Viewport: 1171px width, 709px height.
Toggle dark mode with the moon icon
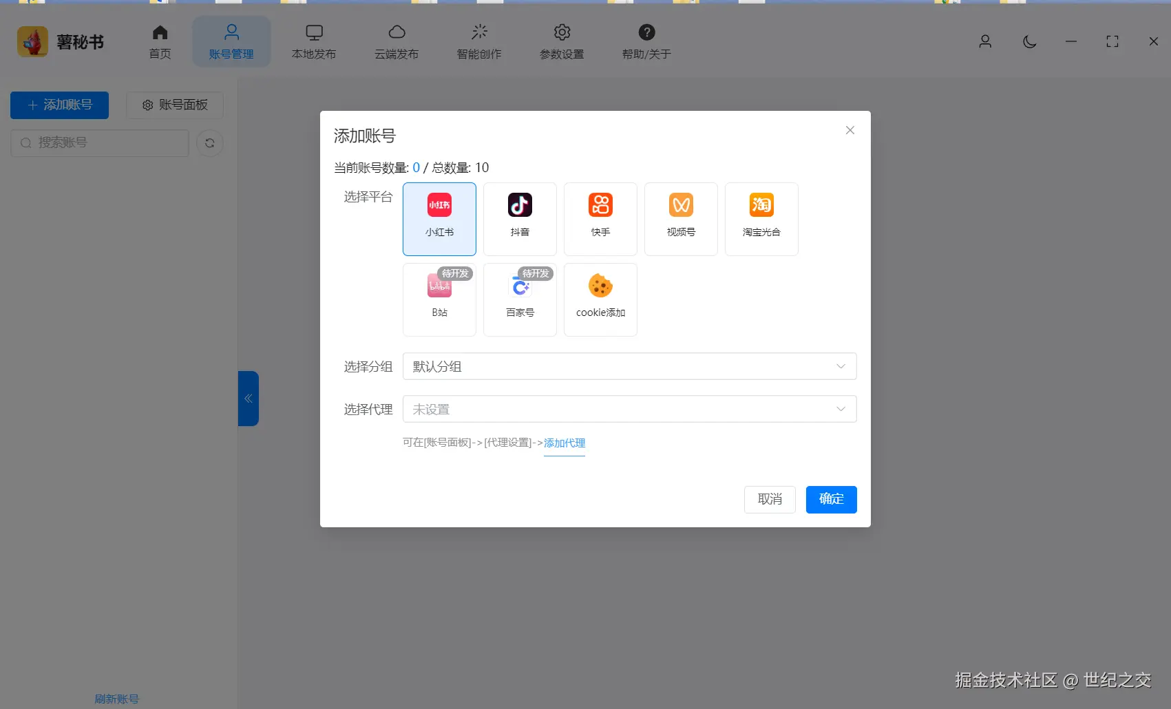(1029, 41)
